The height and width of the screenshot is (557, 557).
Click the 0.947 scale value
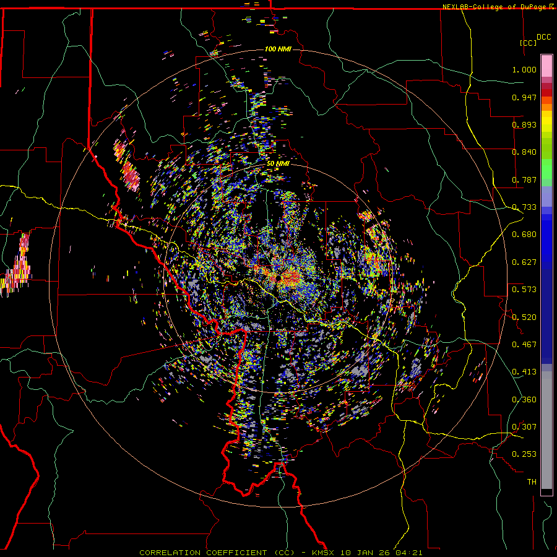pos(524,97)
